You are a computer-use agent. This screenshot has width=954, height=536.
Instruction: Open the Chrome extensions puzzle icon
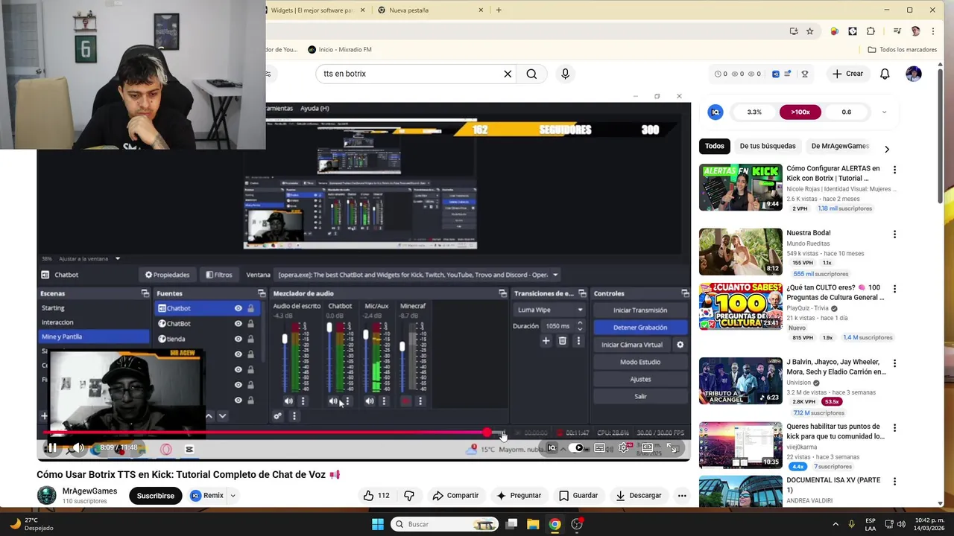[871, 31]
